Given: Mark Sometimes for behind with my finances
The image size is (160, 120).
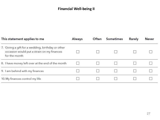Looking at the screenshot, I should (x=116, y=71).
